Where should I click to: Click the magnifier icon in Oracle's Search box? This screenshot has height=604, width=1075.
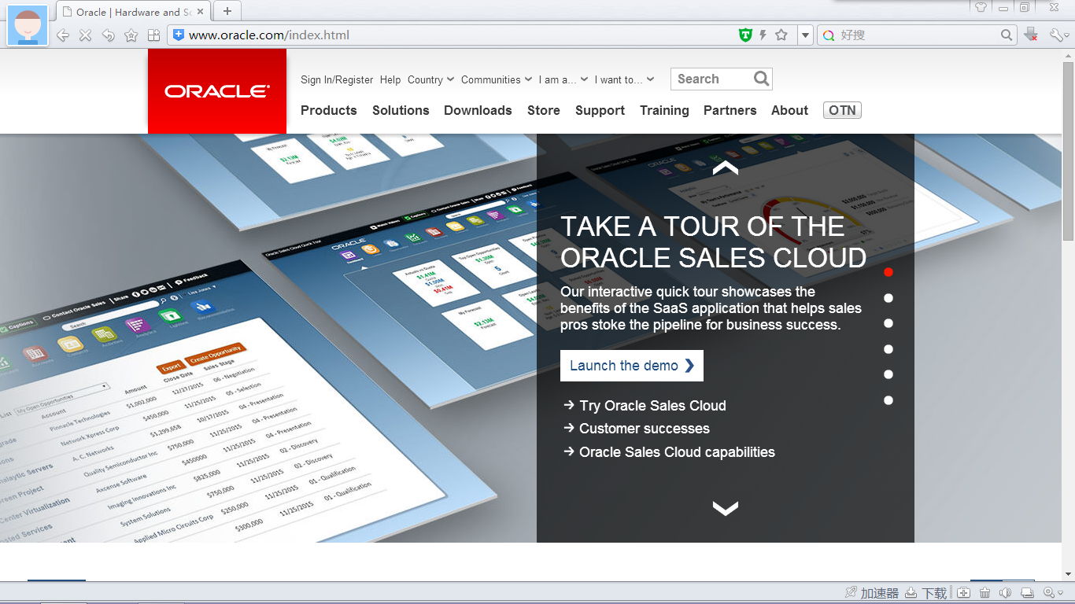click(761, 79)
